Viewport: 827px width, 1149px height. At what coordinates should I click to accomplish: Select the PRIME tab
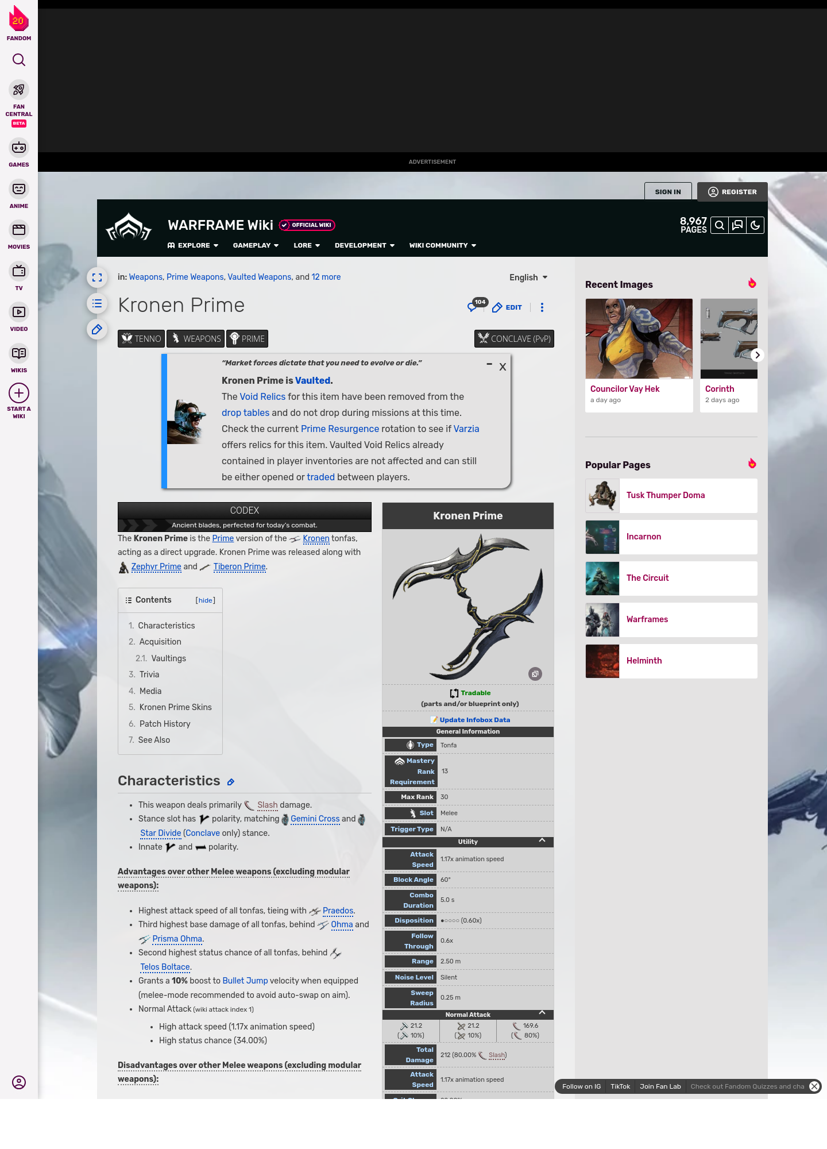pyautogui.click(x=247, y=339)
